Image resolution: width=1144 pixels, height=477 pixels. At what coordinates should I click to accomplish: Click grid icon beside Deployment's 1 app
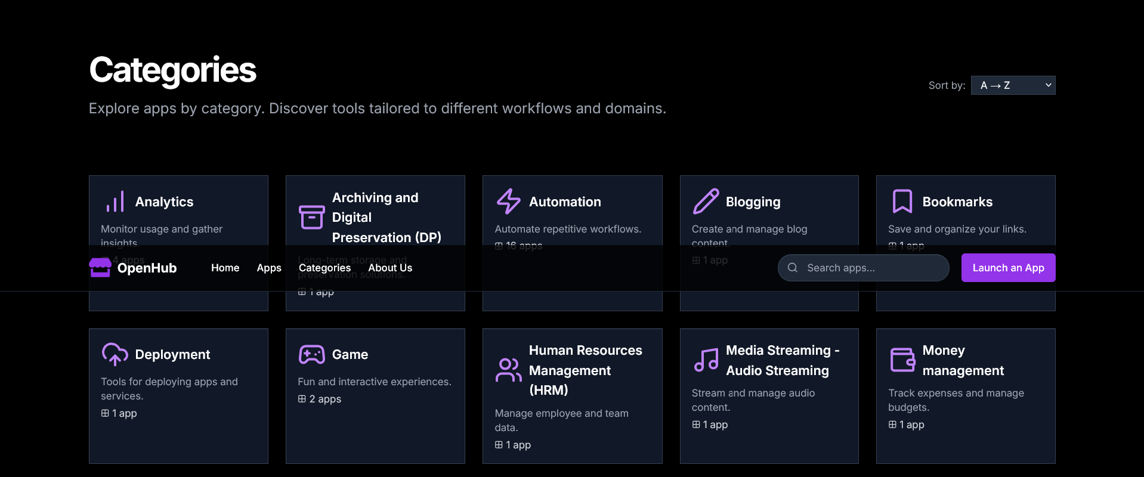point(105,413)
